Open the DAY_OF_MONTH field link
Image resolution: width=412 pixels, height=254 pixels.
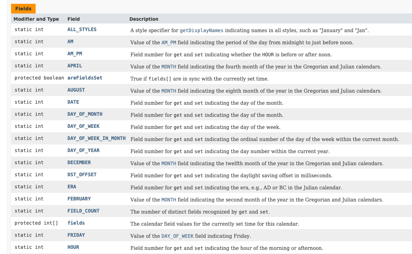85,114
